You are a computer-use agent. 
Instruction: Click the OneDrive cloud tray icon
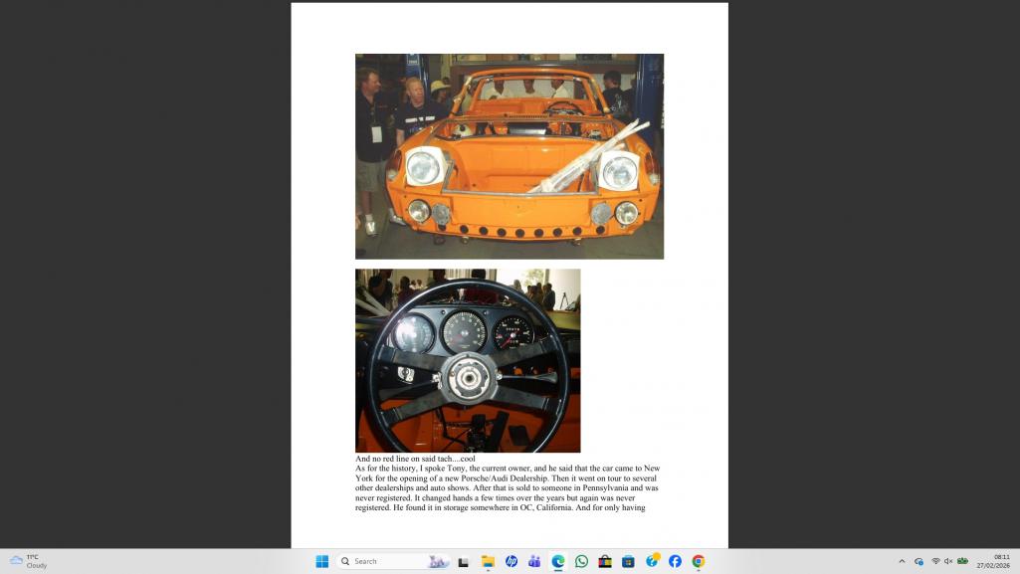click(918, 561)
